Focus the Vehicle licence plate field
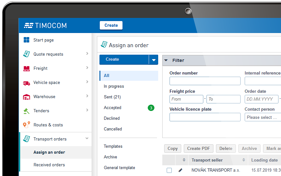281x176 pixels. click(205, 117)
